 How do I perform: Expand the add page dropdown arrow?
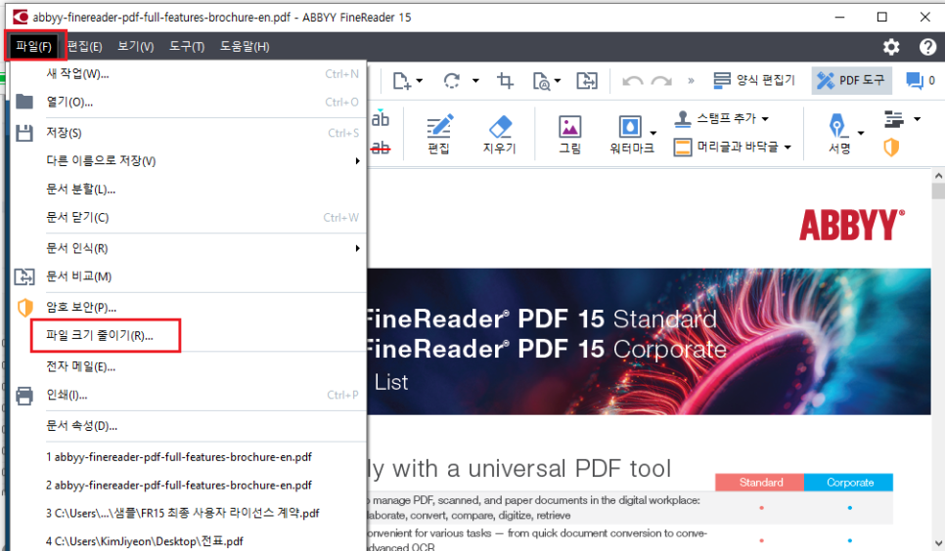pos(420,80)
